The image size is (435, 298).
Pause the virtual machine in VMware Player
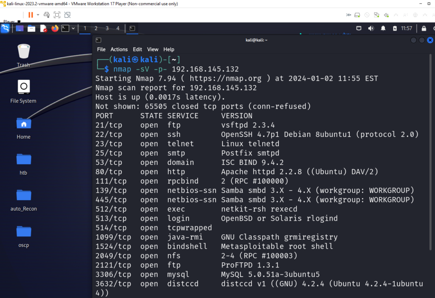click(x=31, y=15)
